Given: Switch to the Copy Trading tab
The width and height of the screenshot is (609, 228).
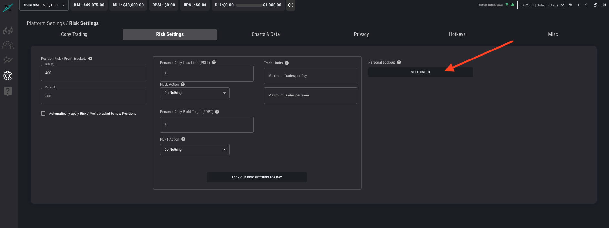Looking at the screenshot, I should (74, 34).
